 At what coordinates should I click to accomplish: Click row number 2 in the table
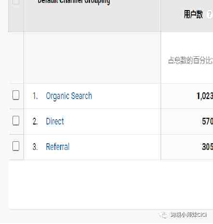(x=35, y=121)
